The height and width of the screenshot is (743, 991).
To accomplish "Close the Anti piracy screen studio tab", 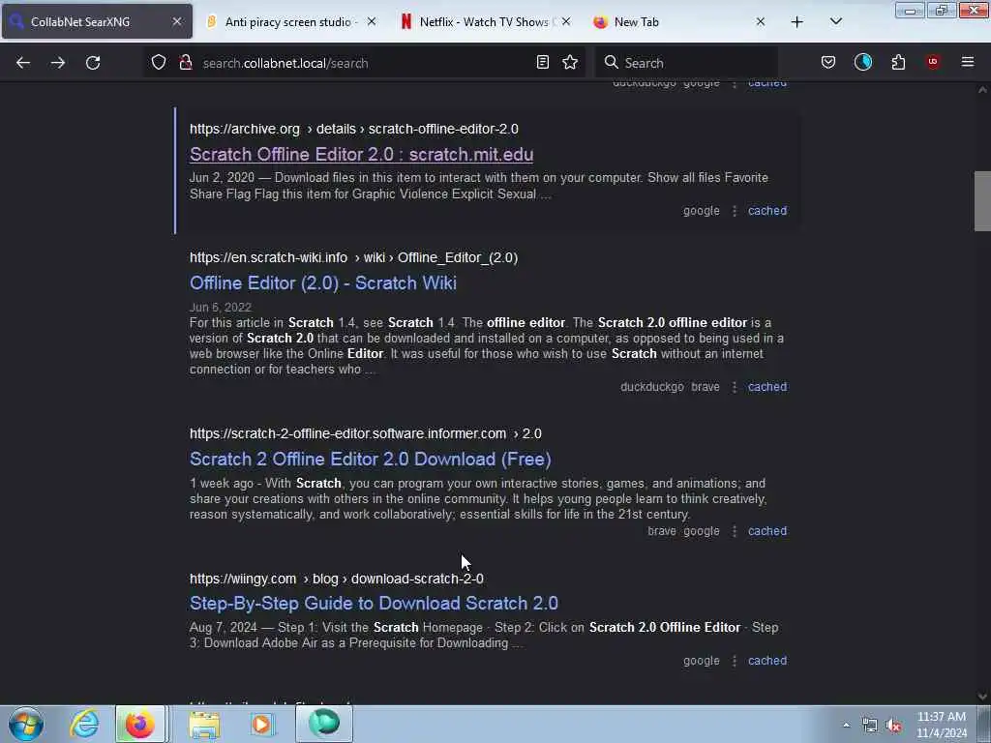I will coord(372,21).
